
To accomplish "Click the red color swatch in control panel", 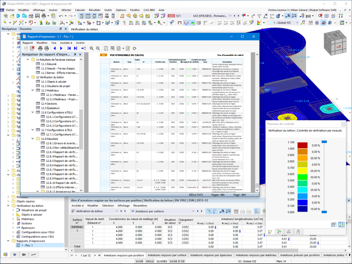I will pos(302,145).
